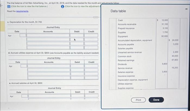The width and height of the screenshot is (190, 111).
Task: Click first debit field in entry c
Action: [77, 35]
